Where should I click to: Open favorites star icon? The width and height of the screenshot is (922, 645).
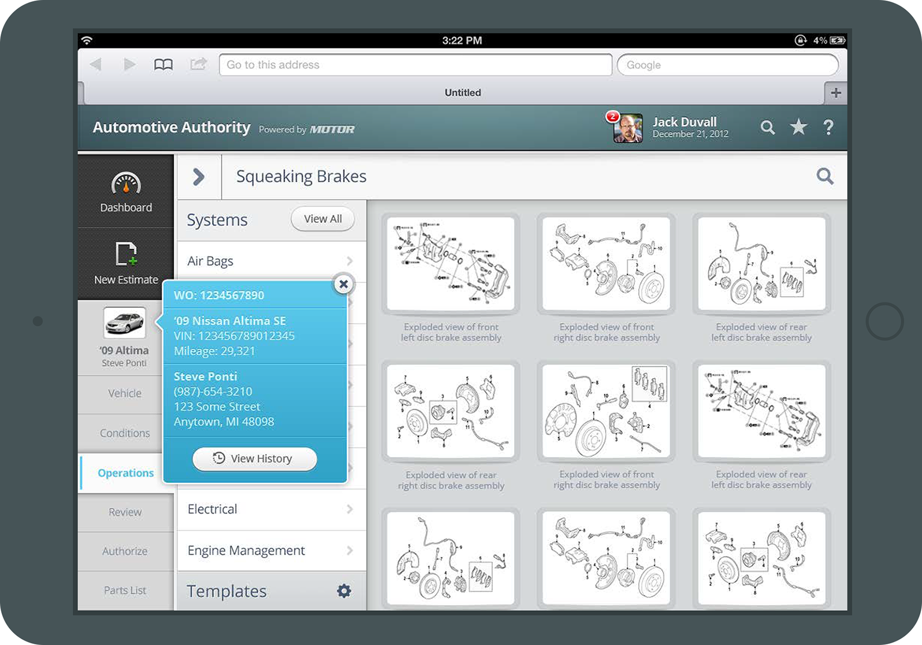click(798, 127)
